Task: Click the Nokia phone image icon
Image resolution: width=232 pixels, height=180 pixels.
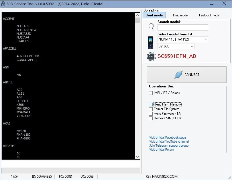Action: click(x=150, y=43)
